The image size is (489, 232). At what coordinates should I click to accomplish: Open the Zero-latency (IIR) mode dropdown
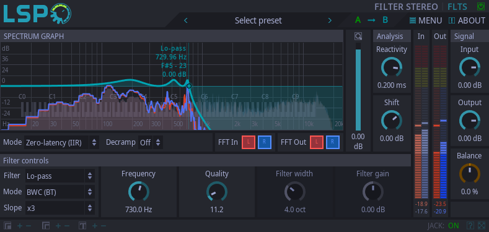pos(61,143)
